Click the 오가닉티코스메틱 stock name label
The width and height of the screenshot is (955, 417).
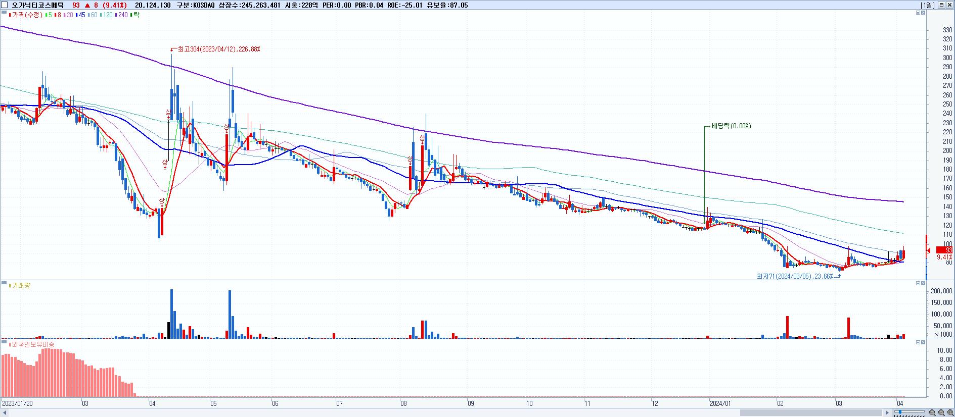point(38,5)
